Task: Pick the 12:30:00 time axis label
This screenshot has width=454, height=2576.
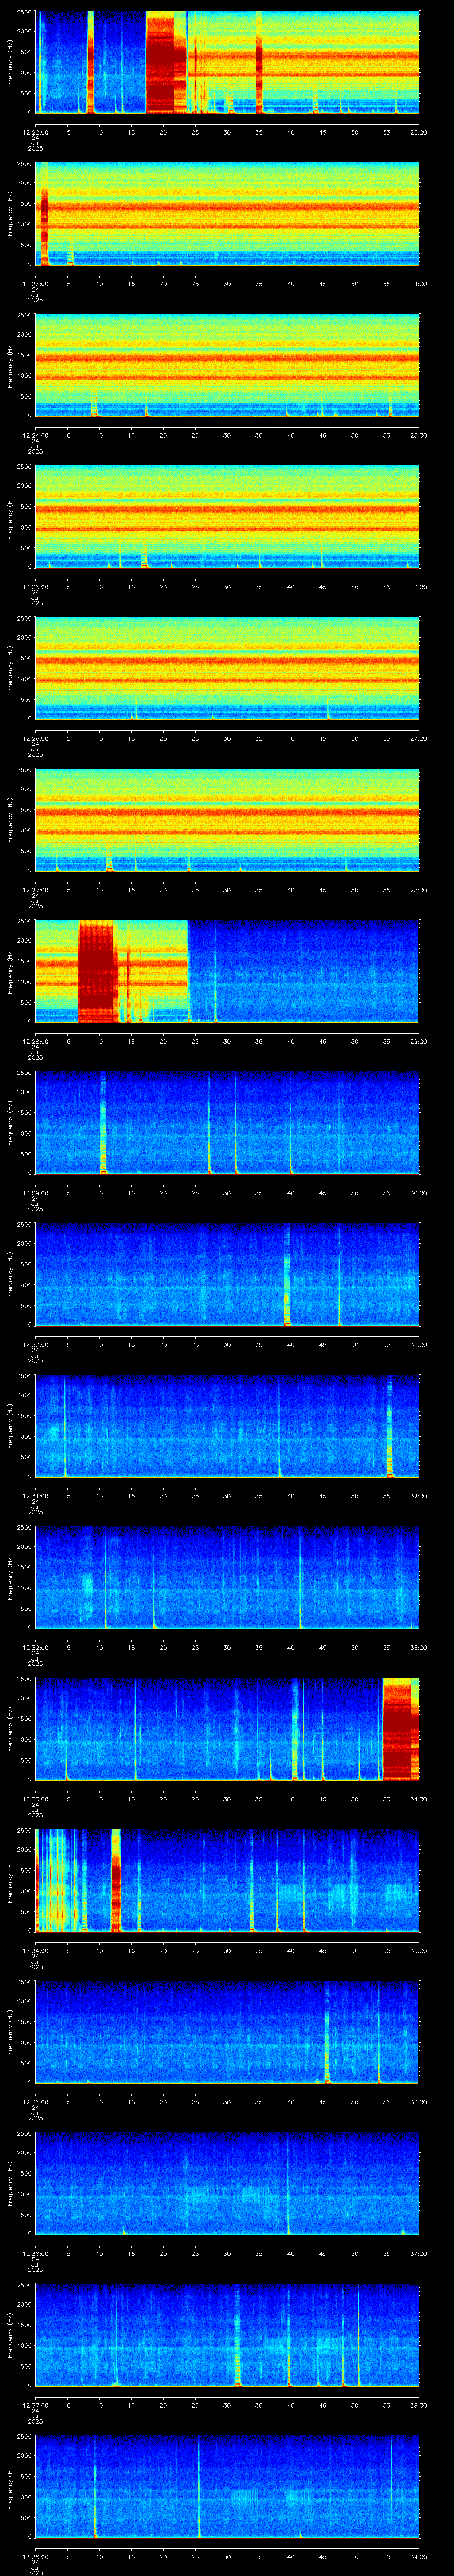Action: tap(35, 1345)
